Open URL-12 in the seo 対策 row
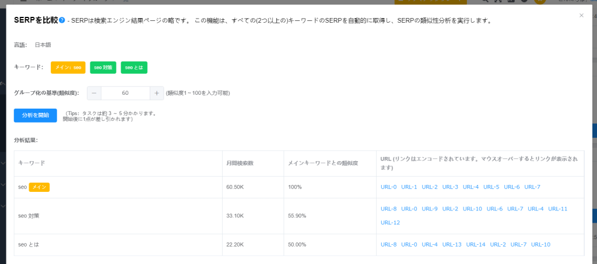Viewport: 597px width, 264px height. 390,223
